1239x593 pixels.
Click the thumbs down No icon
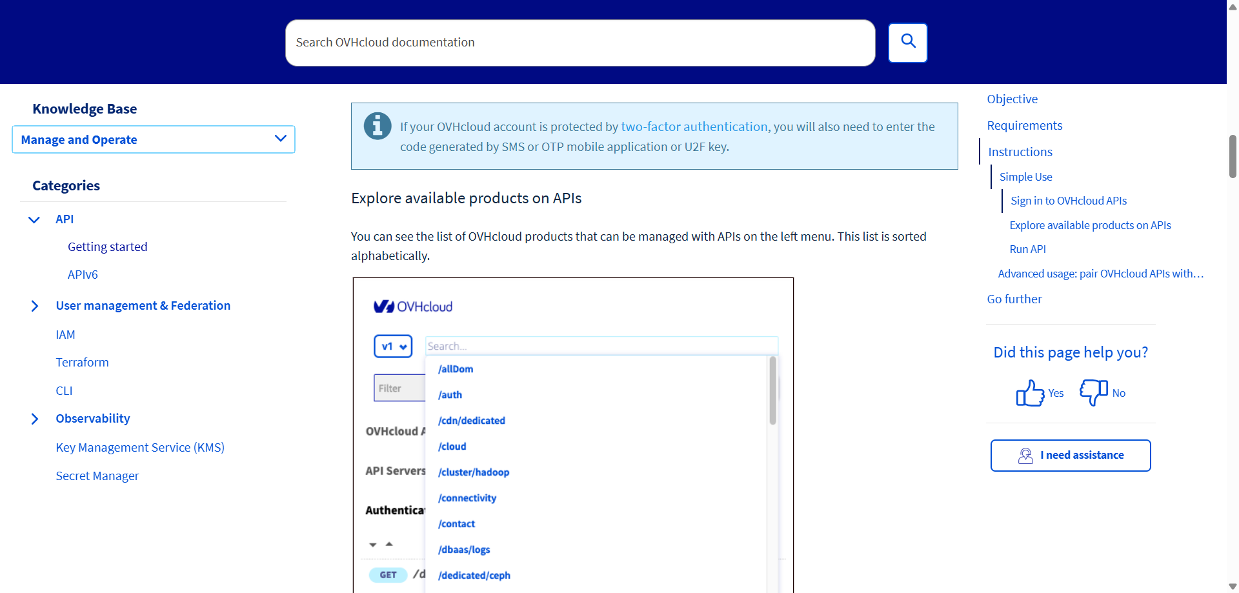[1094, 392]
